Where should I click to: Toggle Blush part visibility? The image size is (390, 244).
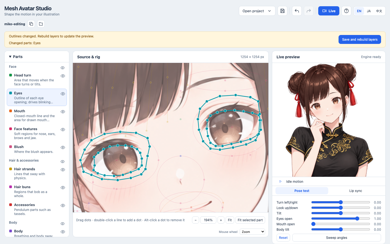(63, 147)
